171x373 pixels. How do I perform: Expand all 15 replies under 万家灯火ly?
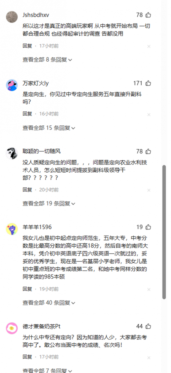(49, 128)
